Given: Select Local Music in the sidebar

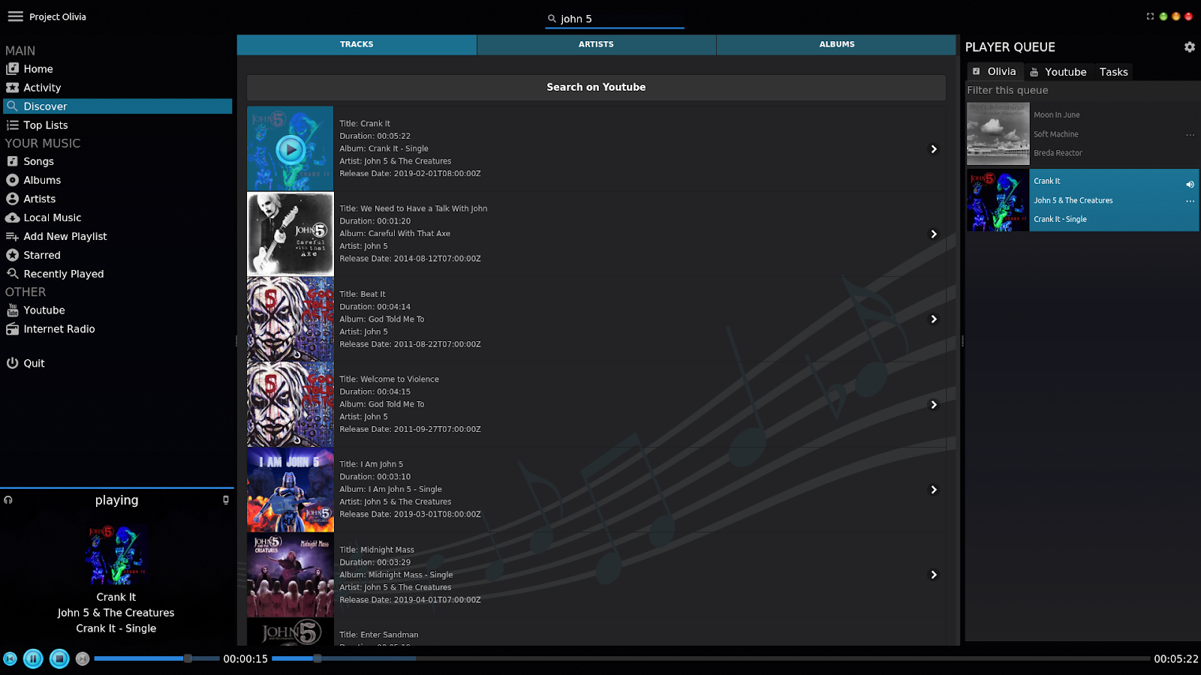Looking at the screenshot, I should pyautogui.click(x=52, y=217).
